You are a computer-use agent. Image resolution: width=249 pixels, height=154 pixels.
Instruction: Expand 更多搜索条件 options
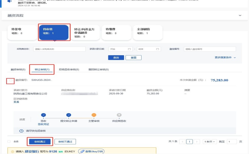pyautogui.click(x=225, y=58)
